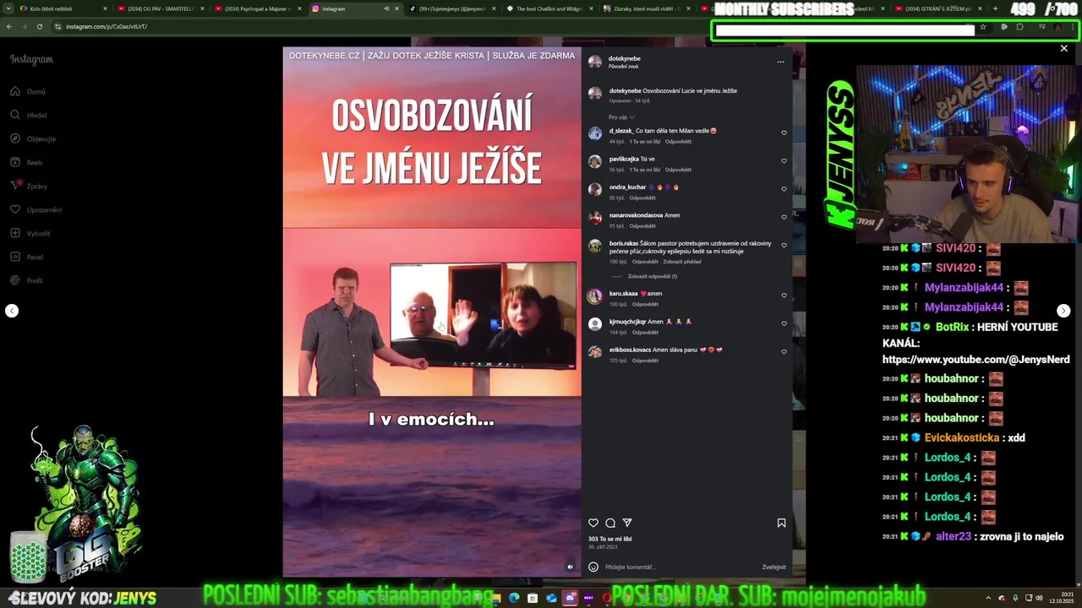Go to previous post arrow

[12, 311]
